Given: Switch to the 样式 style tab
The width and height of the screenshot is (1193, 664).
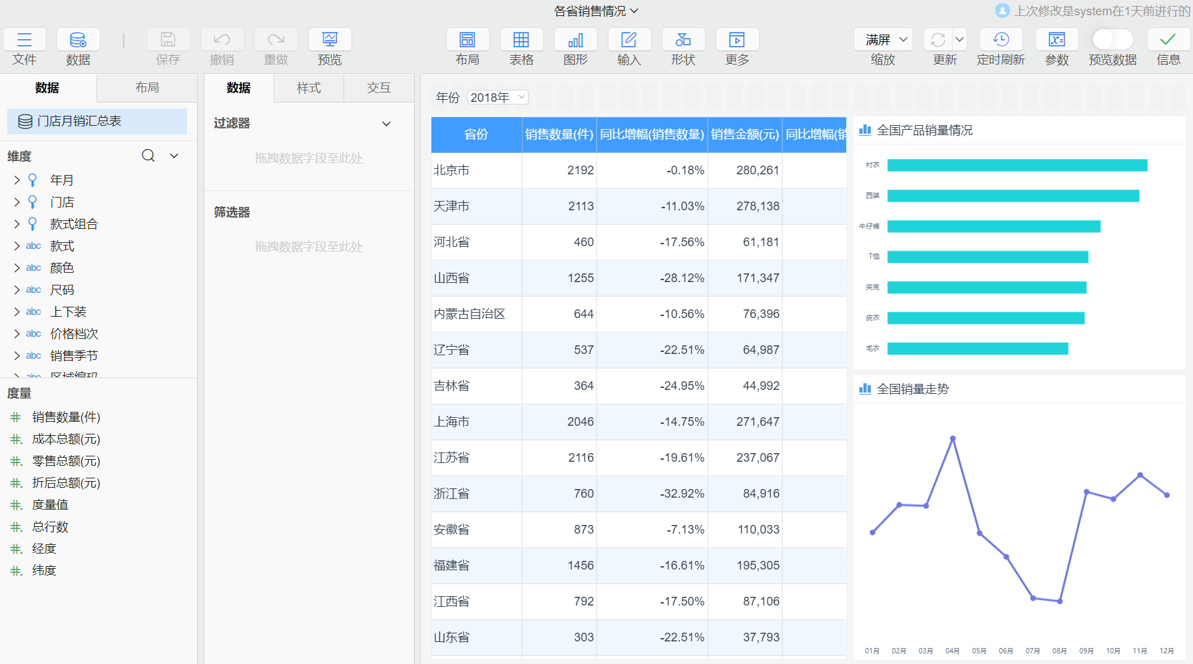Looking at the screenshot, I should coord(308,87).
